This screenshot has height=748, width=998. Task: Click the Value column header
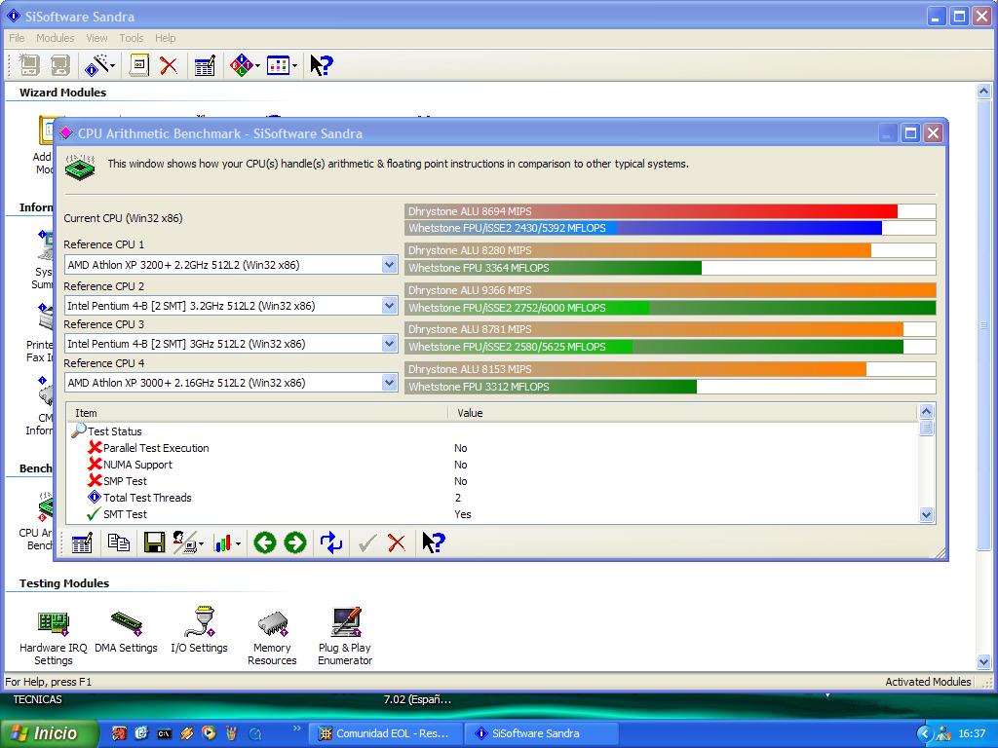(x=683, y=413)
